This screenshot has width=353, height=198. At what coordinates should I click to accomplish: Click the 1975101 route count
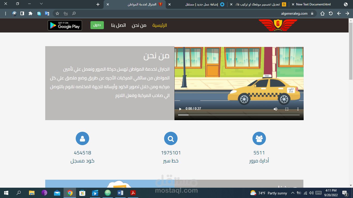[171, 153]
